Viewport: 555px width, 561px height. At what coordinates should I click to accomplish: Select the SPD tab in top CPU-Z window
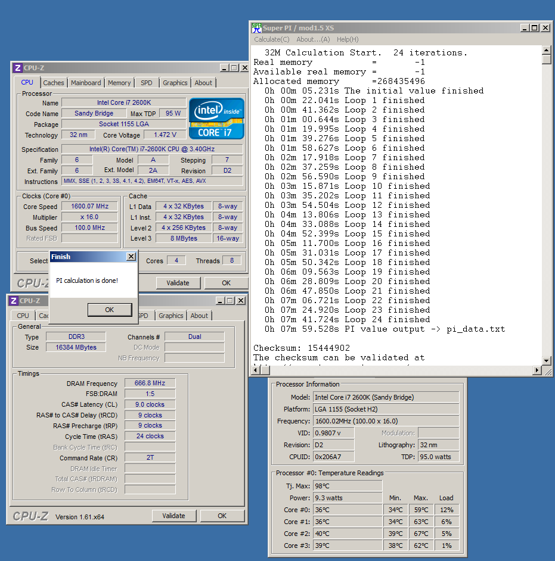point(147,83)
